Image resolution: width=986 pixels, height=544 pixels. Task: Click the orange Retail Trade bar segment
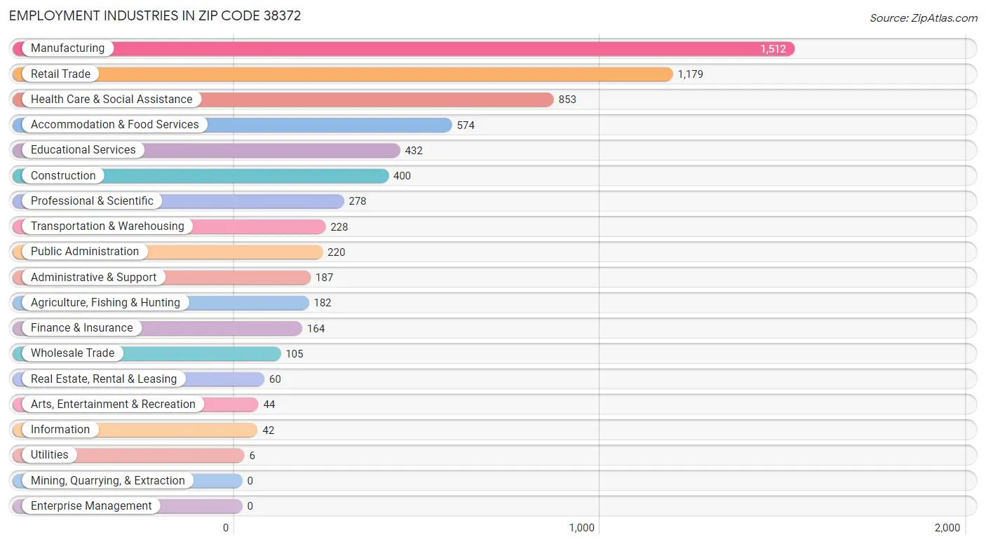[x=342, y=74]
